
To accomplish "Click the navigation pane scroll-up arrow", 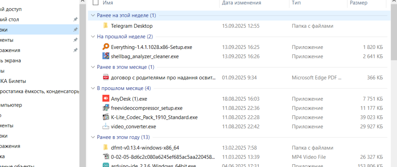I will (x=83, y=2).
